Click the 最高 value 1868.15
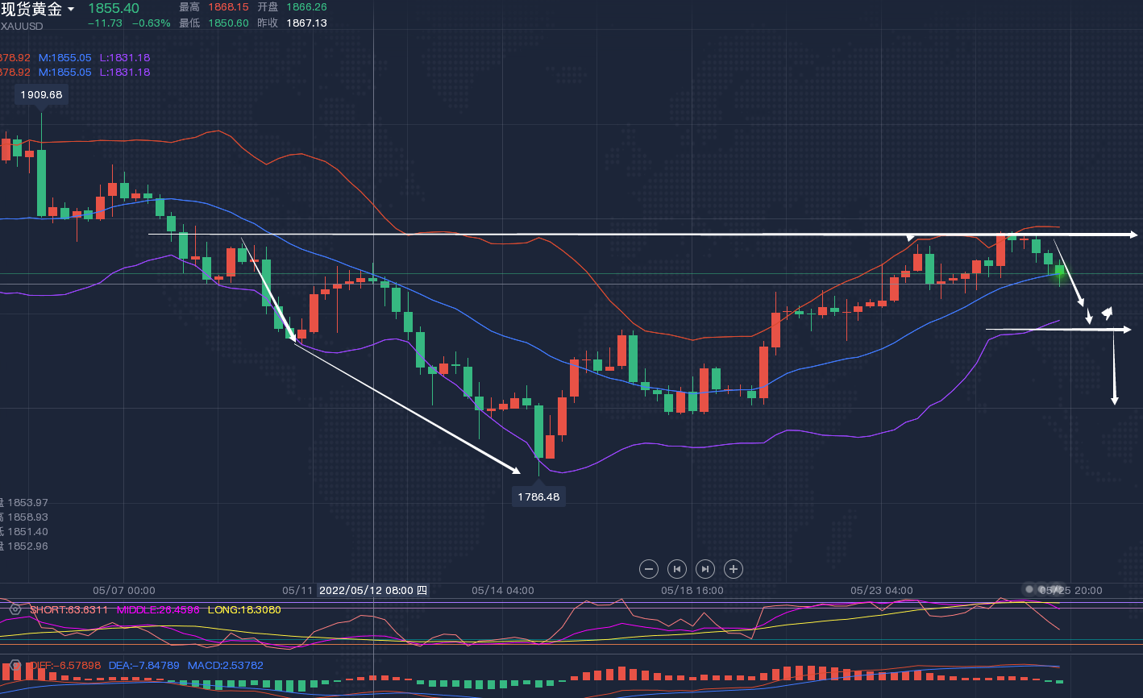Screen dimensions: 1143x698 [228, 7]
